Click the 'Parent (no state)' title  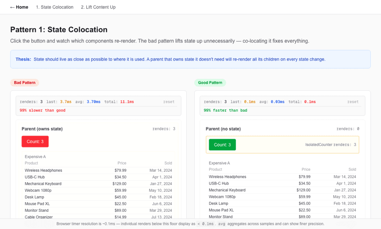point(223,129)
